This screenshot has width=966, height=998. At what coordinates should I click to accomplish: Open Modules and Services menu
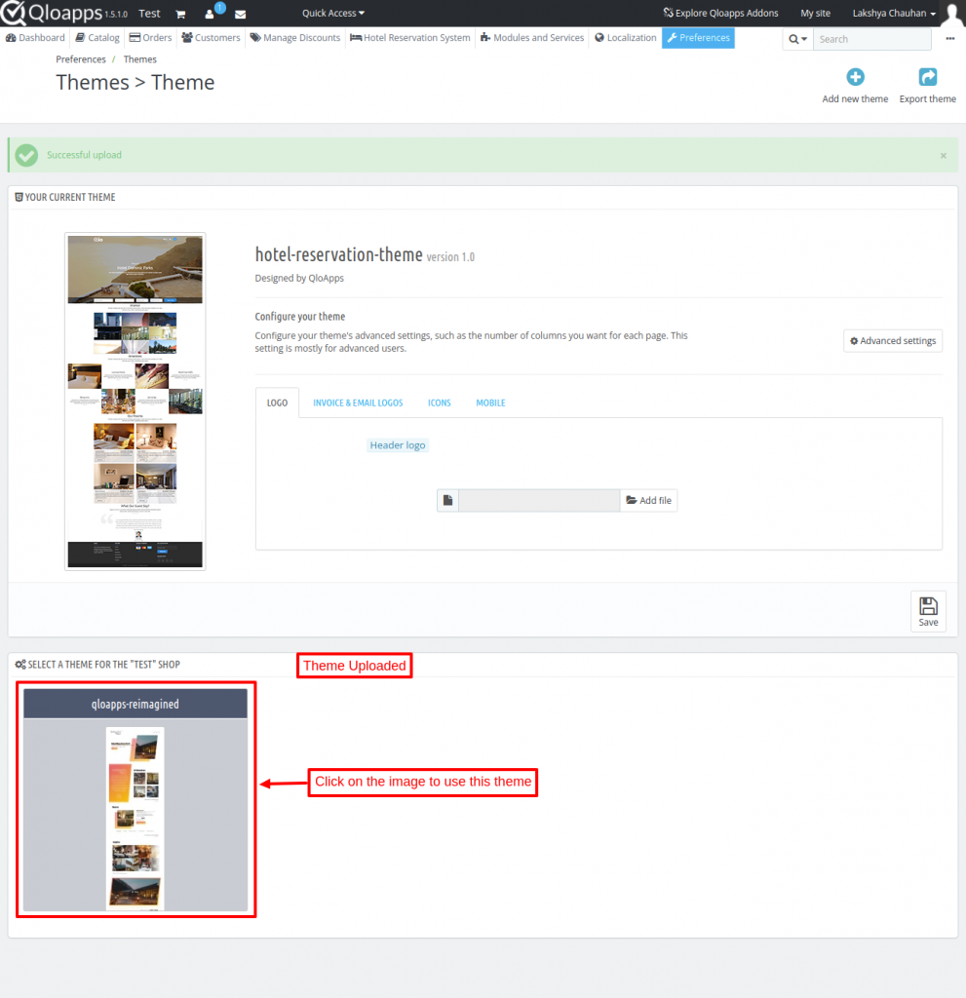531,38
